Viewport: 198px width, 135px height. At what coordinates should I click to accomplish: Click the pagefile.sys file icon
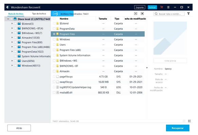click(x=57, y=76)
